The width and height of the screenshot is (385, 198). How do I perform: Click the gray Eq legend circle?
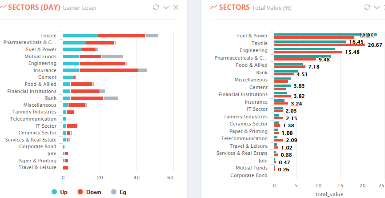(114, 192)
